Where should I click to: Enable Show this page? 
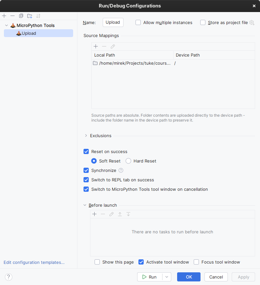[97, 262]
